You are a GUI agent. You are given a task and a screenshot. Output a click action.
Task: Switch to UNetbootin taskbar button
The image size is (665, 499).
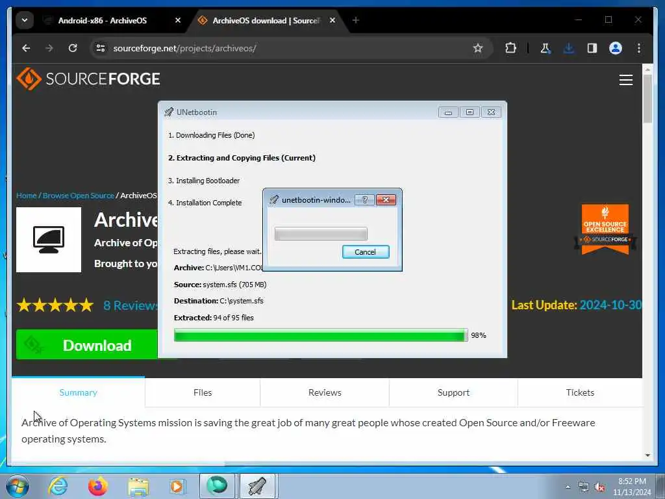point(258,486)
